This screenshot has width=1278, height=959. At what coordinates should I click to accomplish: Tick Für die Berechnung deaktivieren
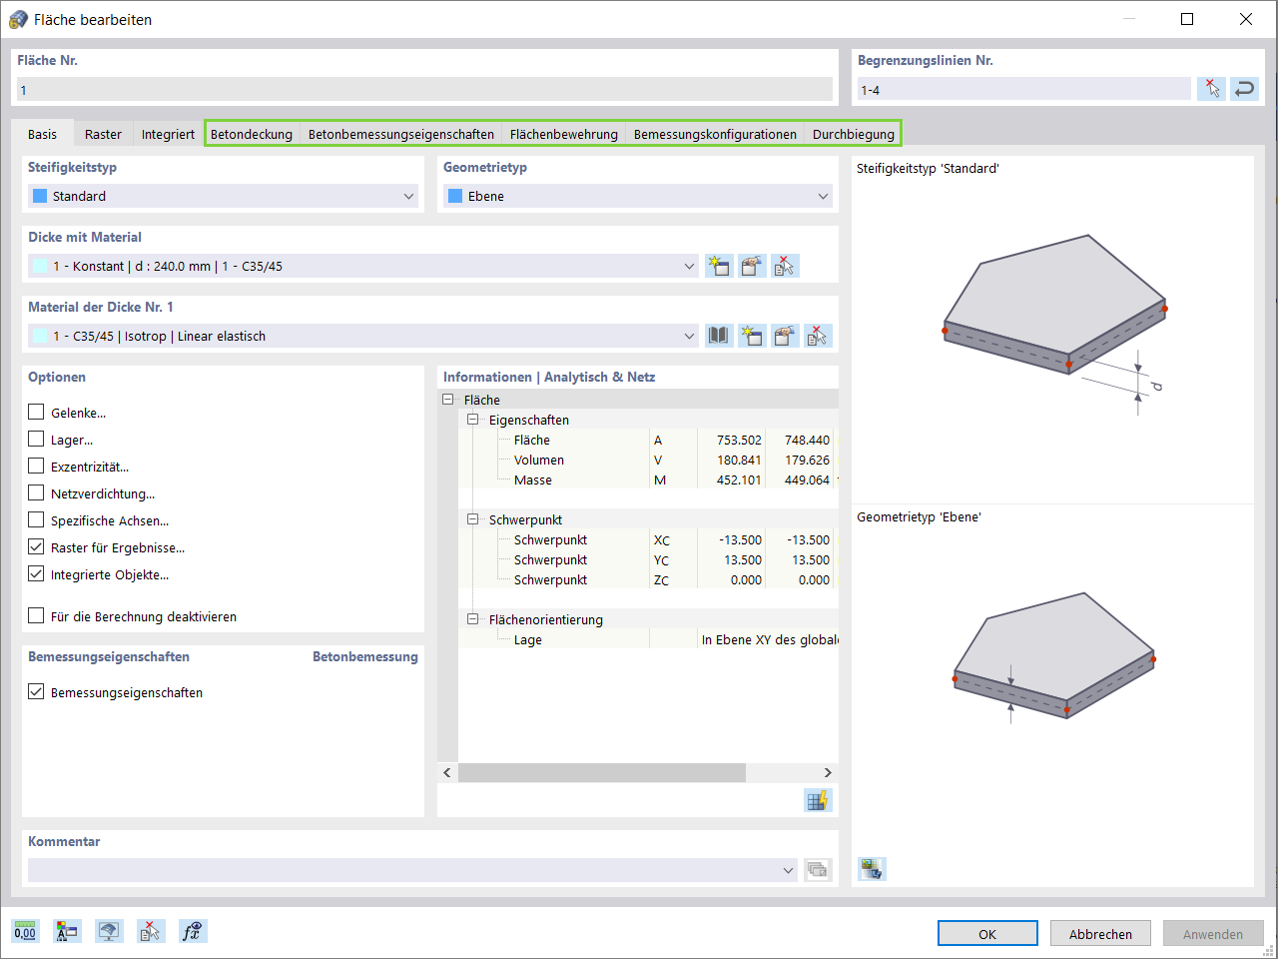point(37,616)
